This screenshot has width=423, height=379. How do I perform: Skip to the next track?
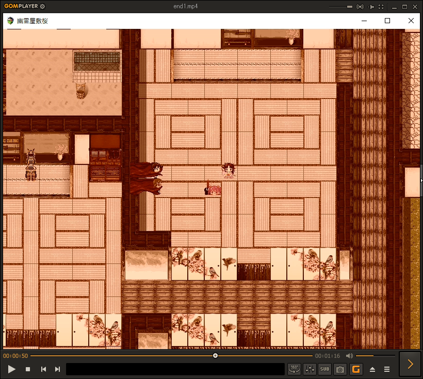57,369
